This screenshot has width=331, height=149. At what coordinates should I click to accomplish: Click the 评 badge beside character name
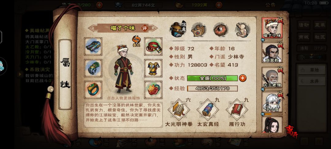click(x=145, y=28)
